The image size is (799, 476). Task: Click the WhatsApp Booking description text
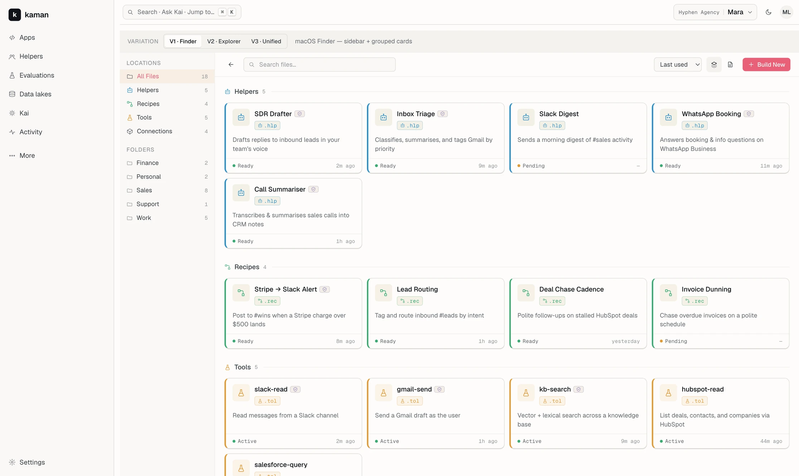[711, 144]
